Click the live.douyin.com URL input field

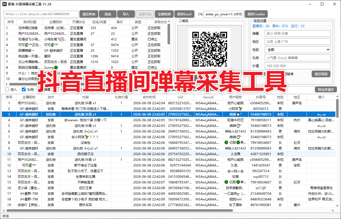(x=41, y=14)
